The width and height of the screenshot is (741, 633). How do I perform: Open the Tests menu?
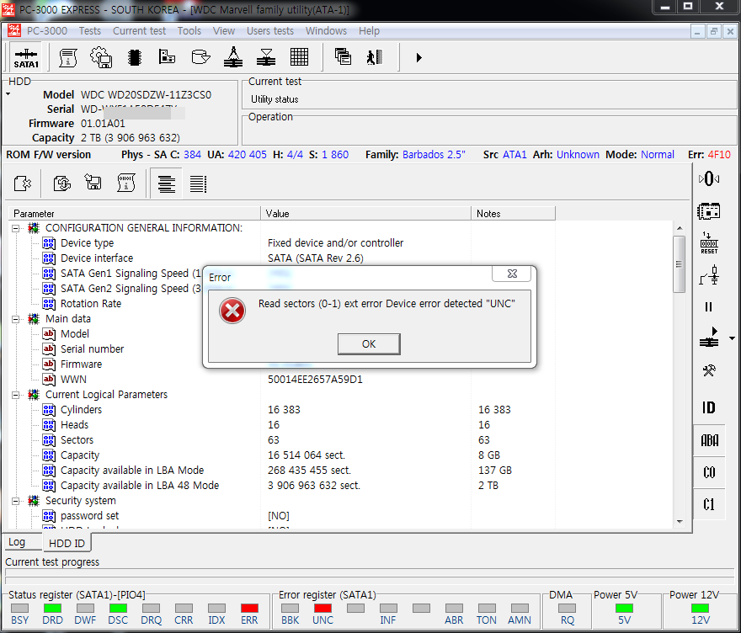[90, 31]
